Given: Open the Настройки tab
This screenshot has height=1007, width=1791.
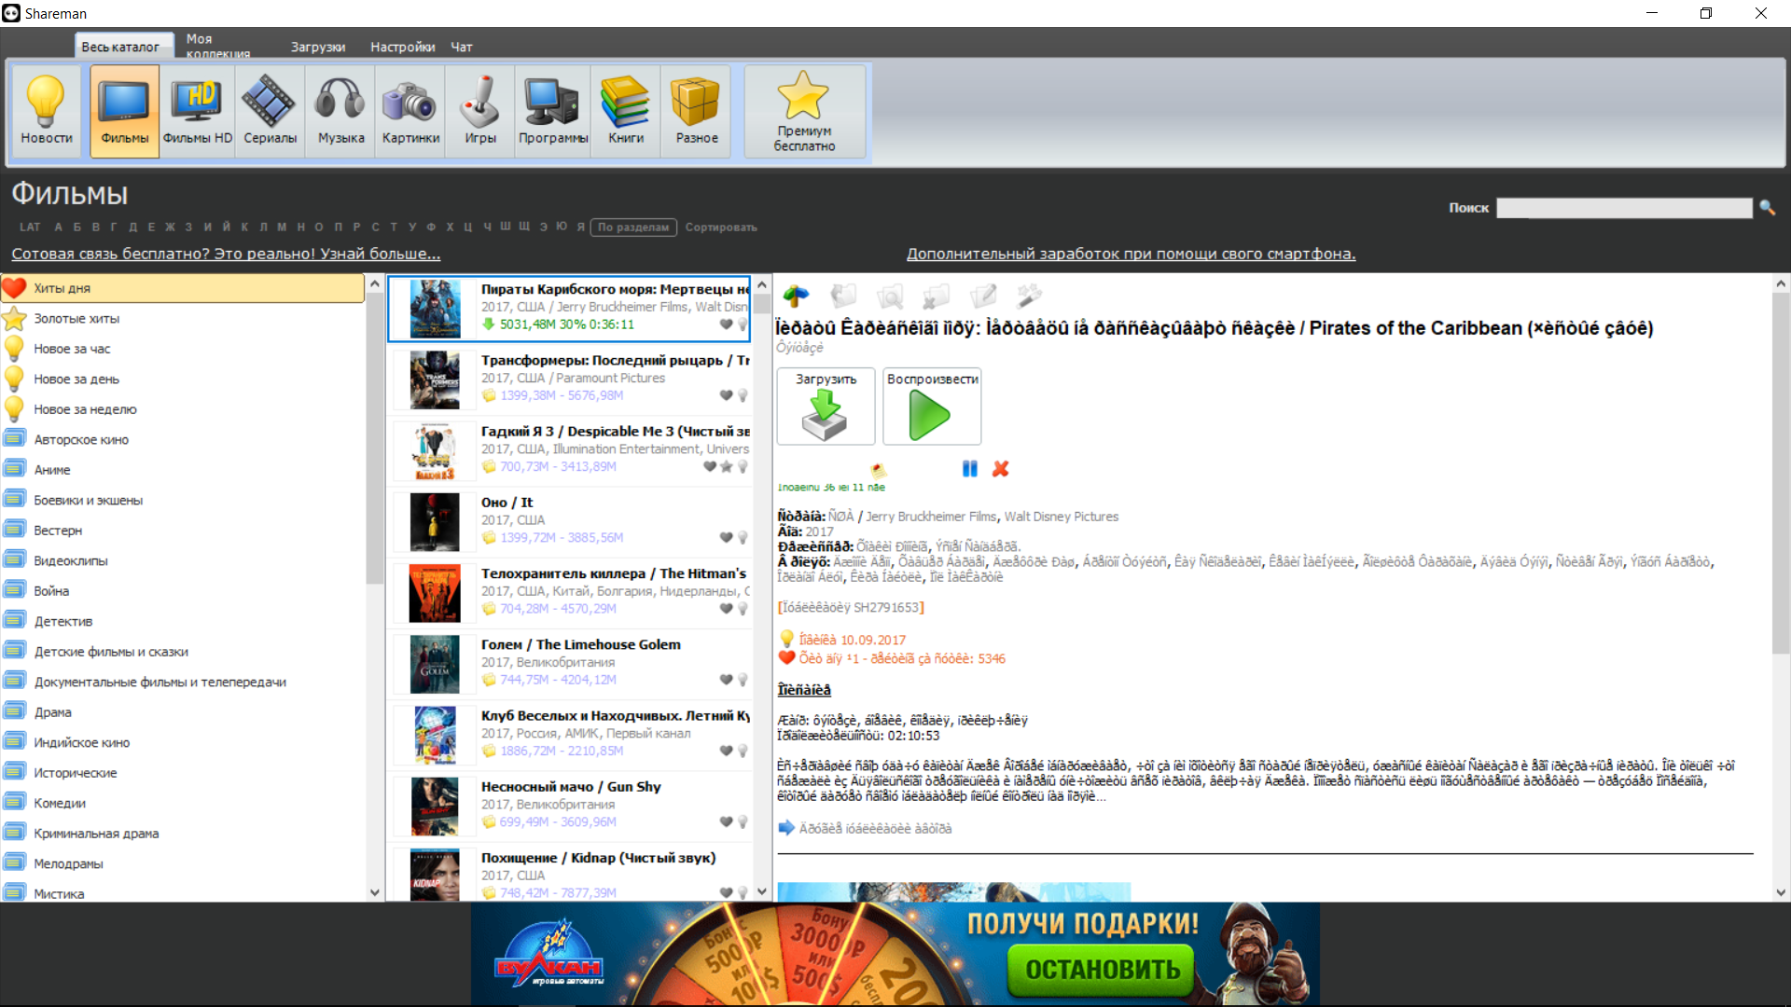Looking at the screenshot, I should coord(402,47).
